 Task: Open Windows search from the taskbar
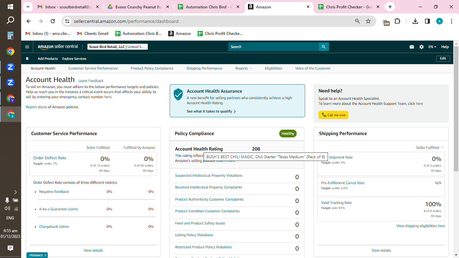10,20
